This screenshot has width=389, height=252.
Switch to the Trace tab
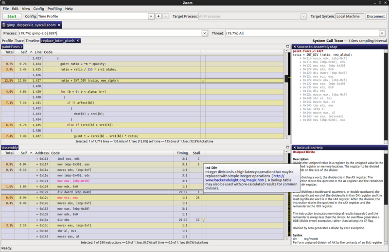tap(19, 41)
